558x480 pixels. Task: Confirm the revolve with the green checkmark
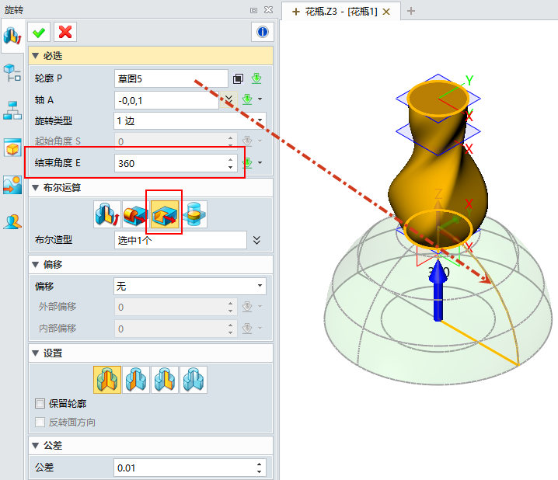pos(39,32)
